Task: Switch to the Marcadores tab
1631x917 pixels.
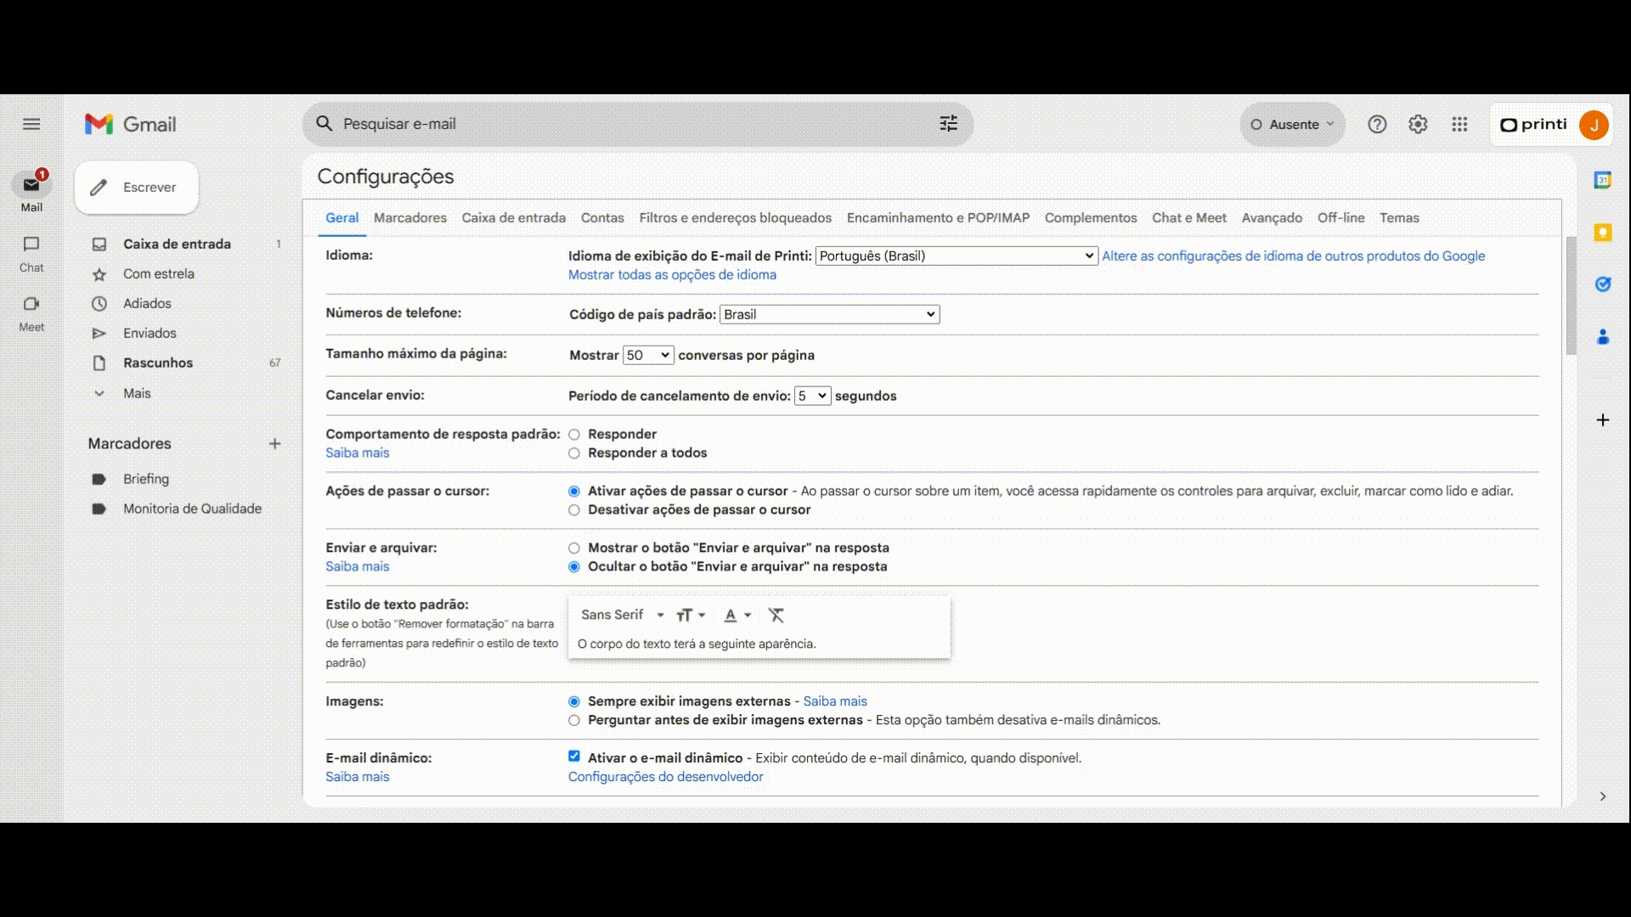Action: 409,218
